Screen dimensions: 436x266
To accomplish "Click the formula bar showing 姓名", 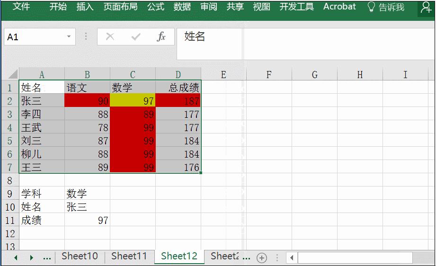I will pyautogui.click(x=306, y=44).
